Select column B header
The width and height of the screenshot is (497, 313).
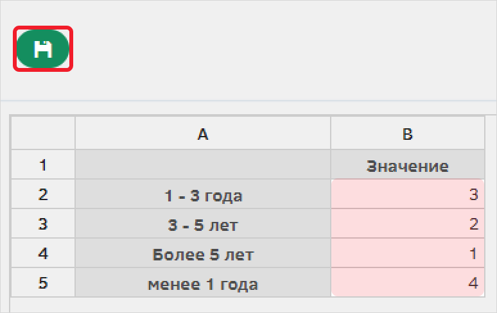[408, 133]
